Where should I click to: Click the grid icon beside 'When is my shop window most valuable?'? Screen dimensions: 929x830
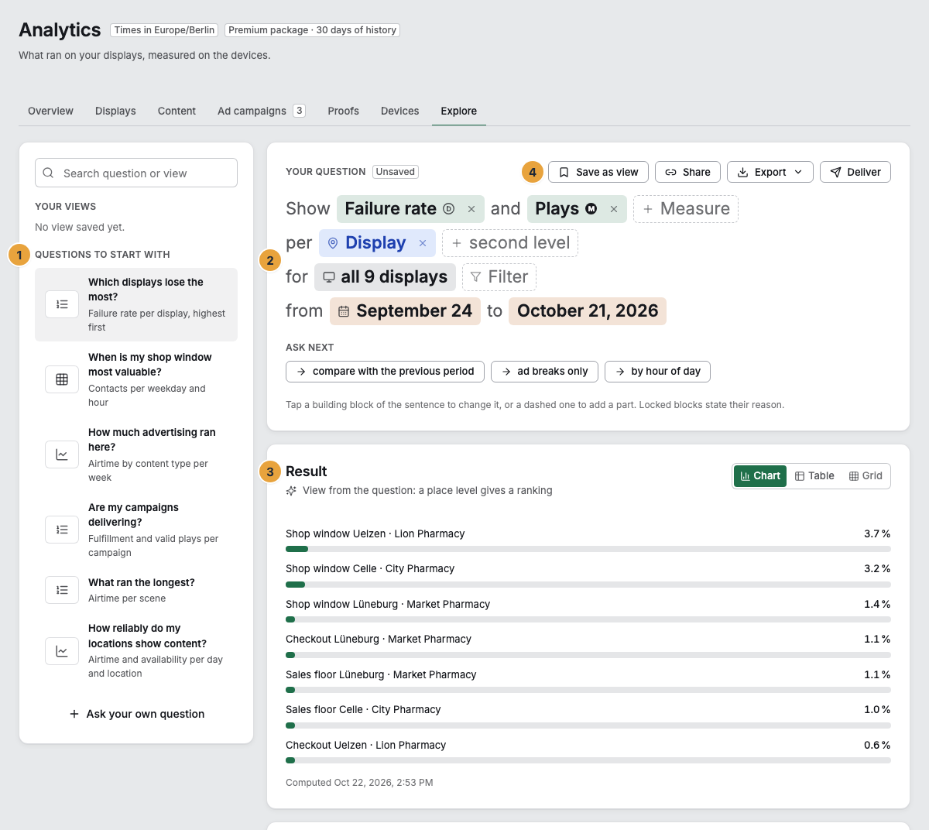tap(62, 379)
